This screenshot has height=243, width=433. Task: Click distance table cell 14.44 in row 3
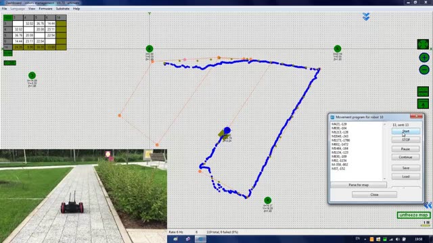pos(51,24)
